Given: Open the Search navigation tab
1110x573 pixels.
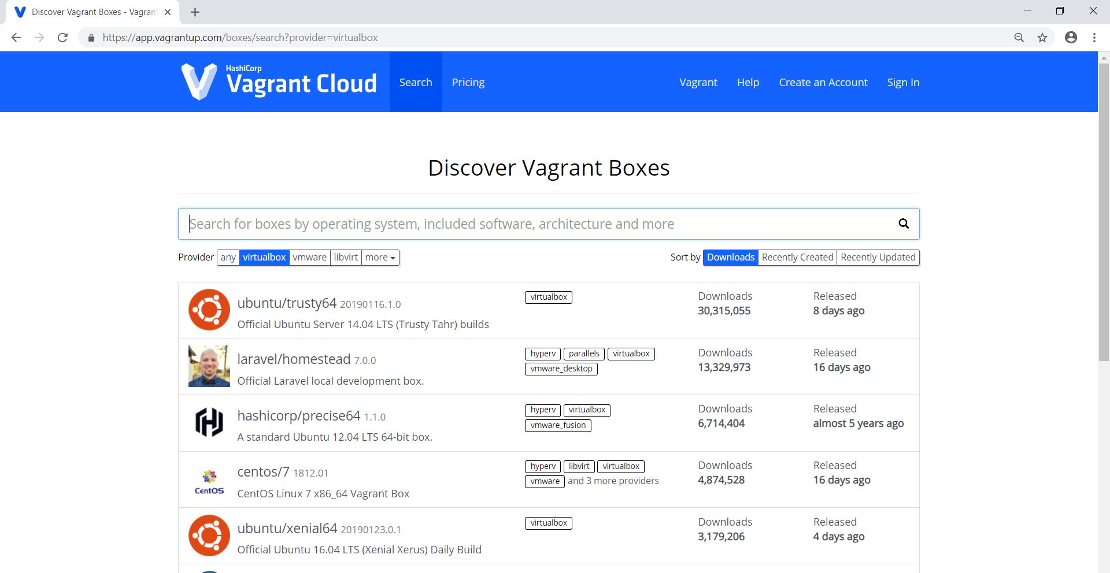Looking at the screenshot, I should click(416, 82).
